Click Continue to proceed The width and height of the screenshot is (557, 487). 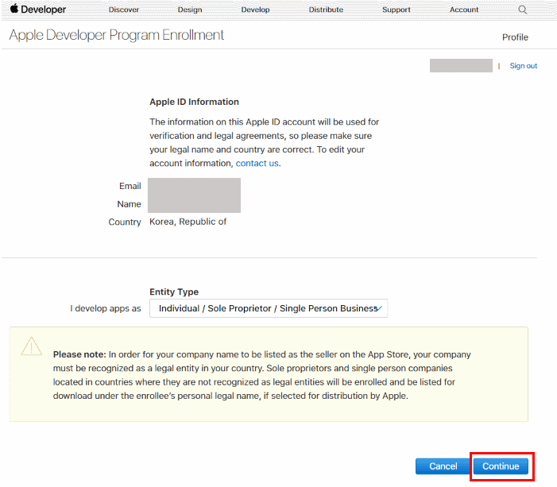pyautogui.click(x=501, y=466)
